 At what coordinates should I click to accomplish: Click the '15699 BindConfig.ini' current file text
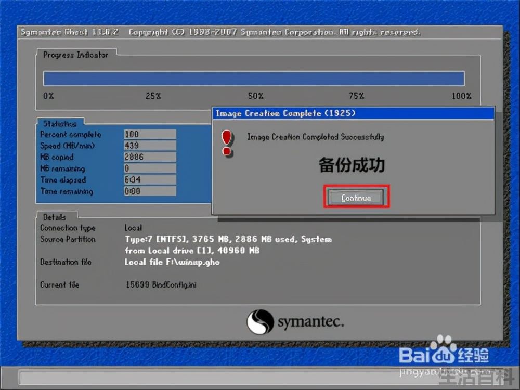pyautogui.click(x=161, y=284)
